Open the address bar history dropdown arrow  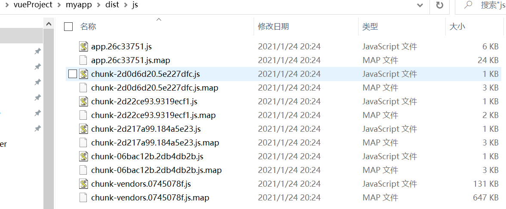pos(420,5)
